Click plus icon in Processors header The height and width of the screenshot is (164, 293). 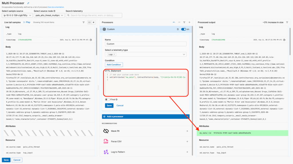(189, 22)
